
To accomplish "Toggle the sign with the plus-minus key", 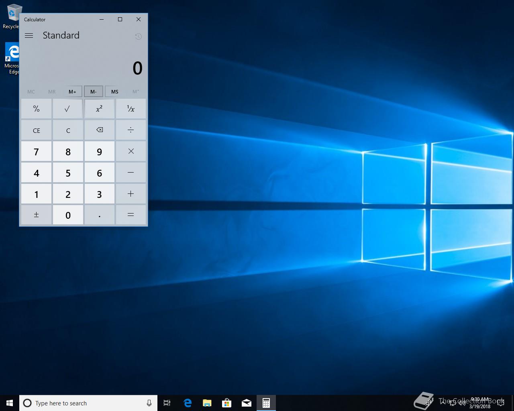I will click(36, 215).
